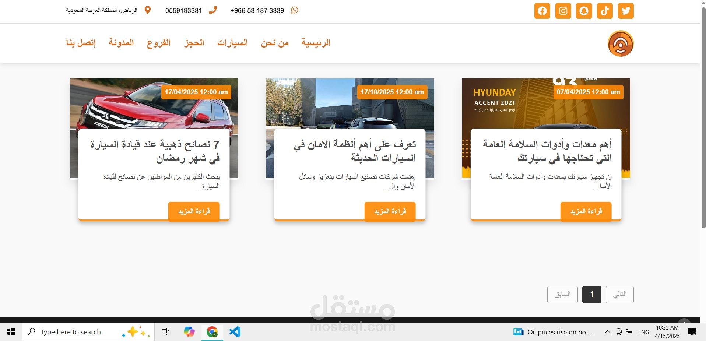This screenshot has width=706, height=341.
Task: Open the الحجز menu item
Action: [x=194, y=43]
